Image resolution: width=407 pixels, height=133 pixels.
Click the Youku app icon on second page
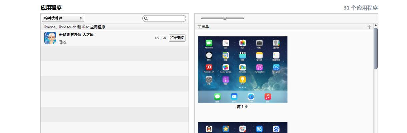[243, 129]
